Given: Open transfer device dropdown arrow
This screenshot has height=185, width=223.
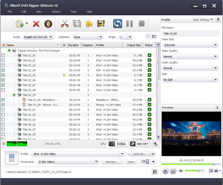Looking at the screenshot, I should pyautogui.click(x=154, y=162).
